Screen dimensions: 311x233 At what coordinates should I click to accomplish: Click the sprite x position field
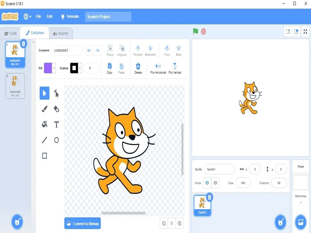(x=255, y=169)
